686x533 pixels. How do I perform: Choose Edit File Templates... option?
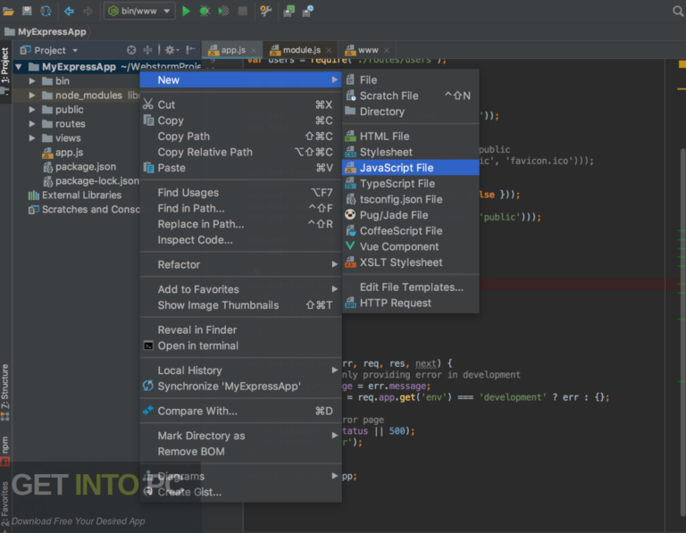[x=410, y=287]
